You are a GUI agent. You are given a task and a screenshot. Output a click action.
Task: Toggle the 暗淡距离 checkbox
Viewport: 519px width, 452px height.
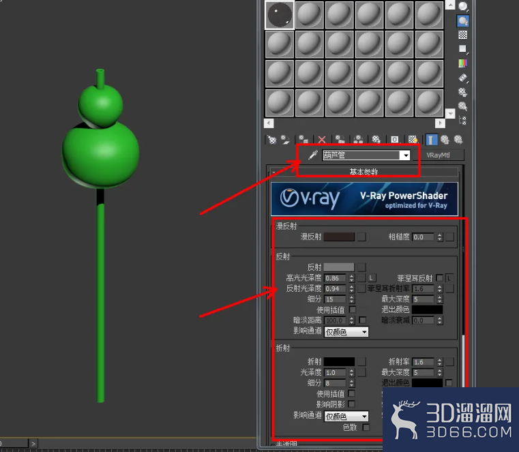pyautogui.click(x=362, y=320)
